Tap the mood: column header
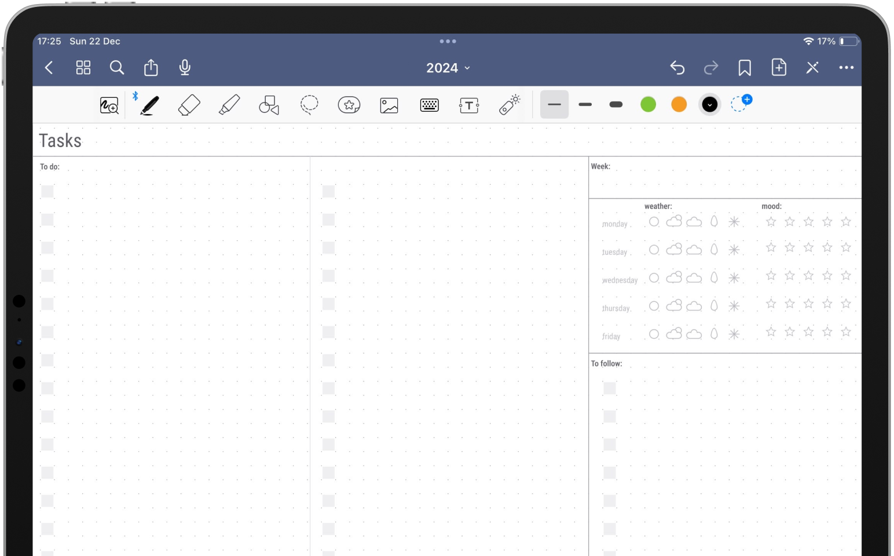 pos(771,206)
